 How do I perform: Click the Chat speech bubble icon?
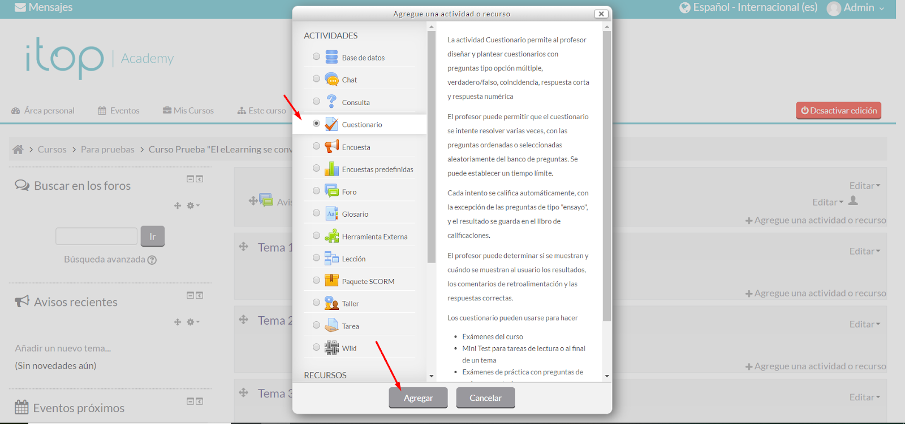(x=331, y=80)
